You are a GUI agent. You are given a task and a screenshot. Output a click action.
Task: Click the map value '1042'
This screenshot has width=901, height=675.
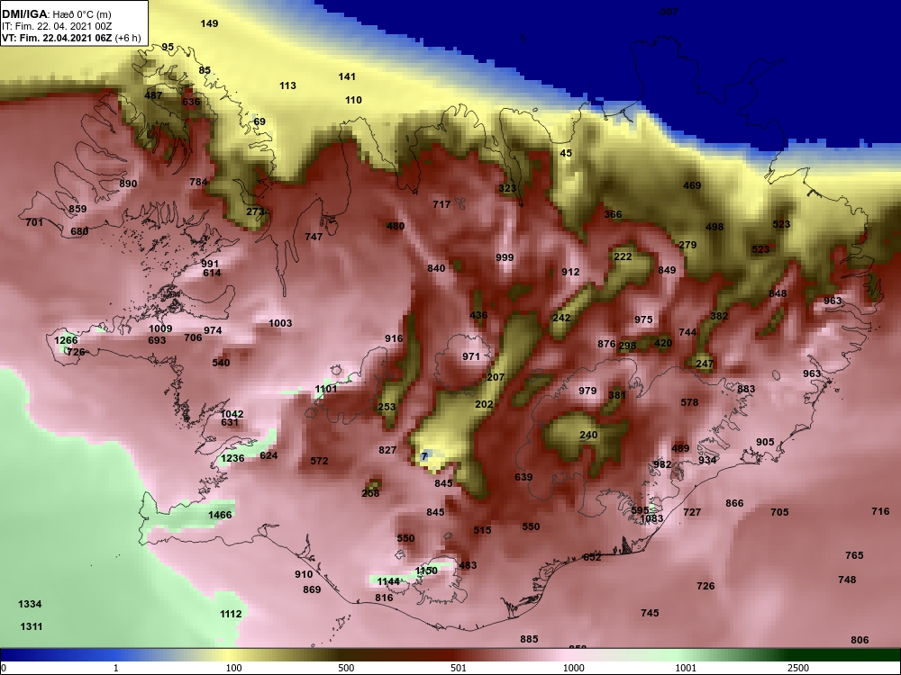point(232,414)
